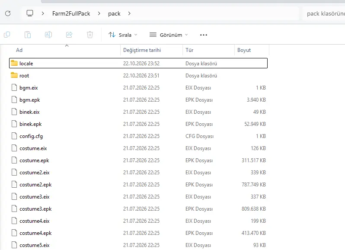Screen dimensions: 345x250
Task: Expand the chevron after Farm2FullPack
Action: (x=99, y=14)
